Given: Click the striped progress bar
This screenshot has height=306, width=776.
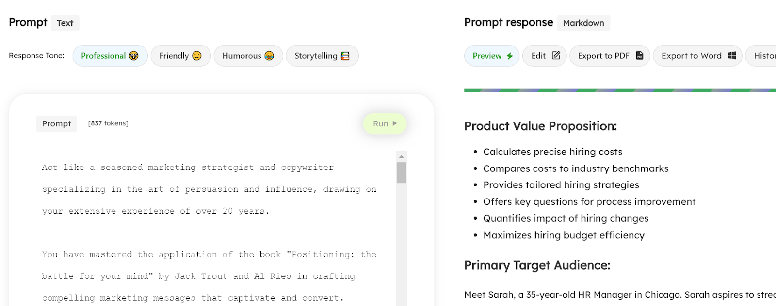Looking at the screenshot, I should [620, 91].
